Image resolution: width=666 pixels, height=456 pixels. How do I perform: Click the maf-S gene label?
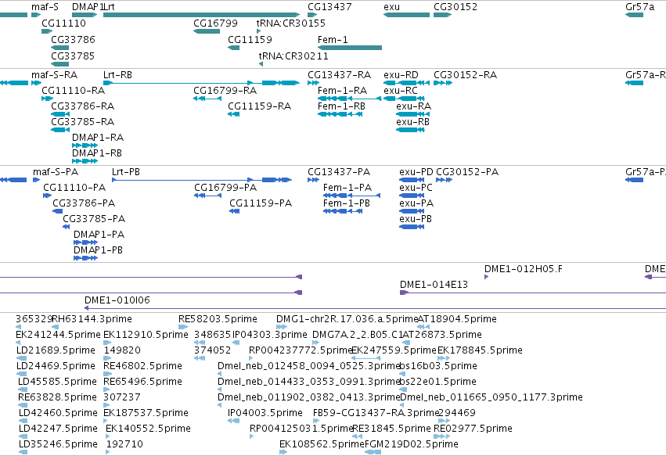coord(45,7)
